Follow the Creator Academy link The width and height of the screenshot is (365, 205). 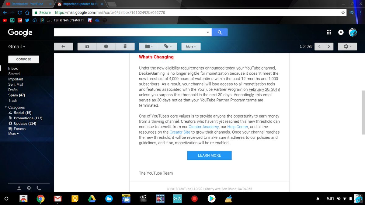203,127
